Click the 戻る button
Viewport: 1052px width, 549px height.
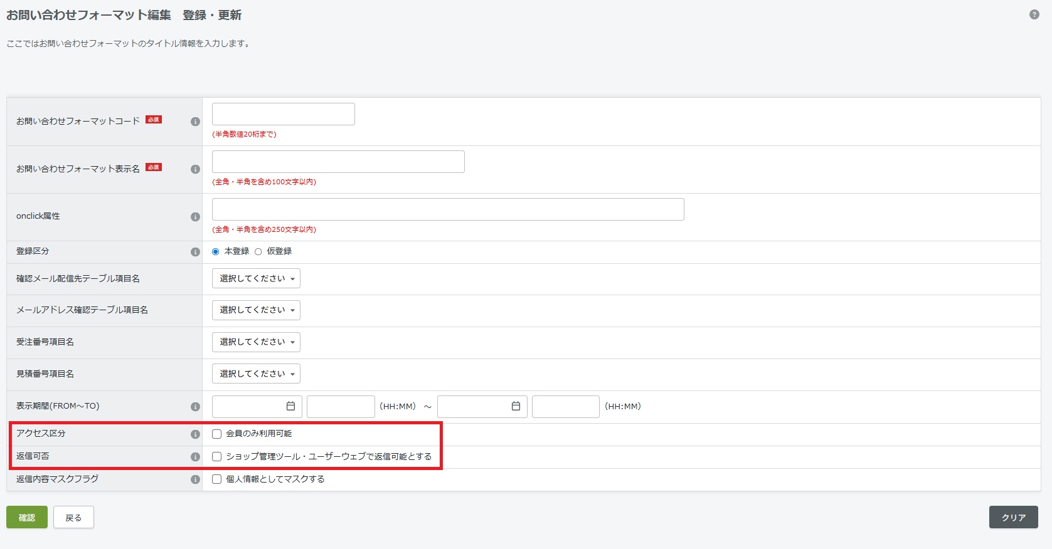pyautogui.click(x=73, y=518)
